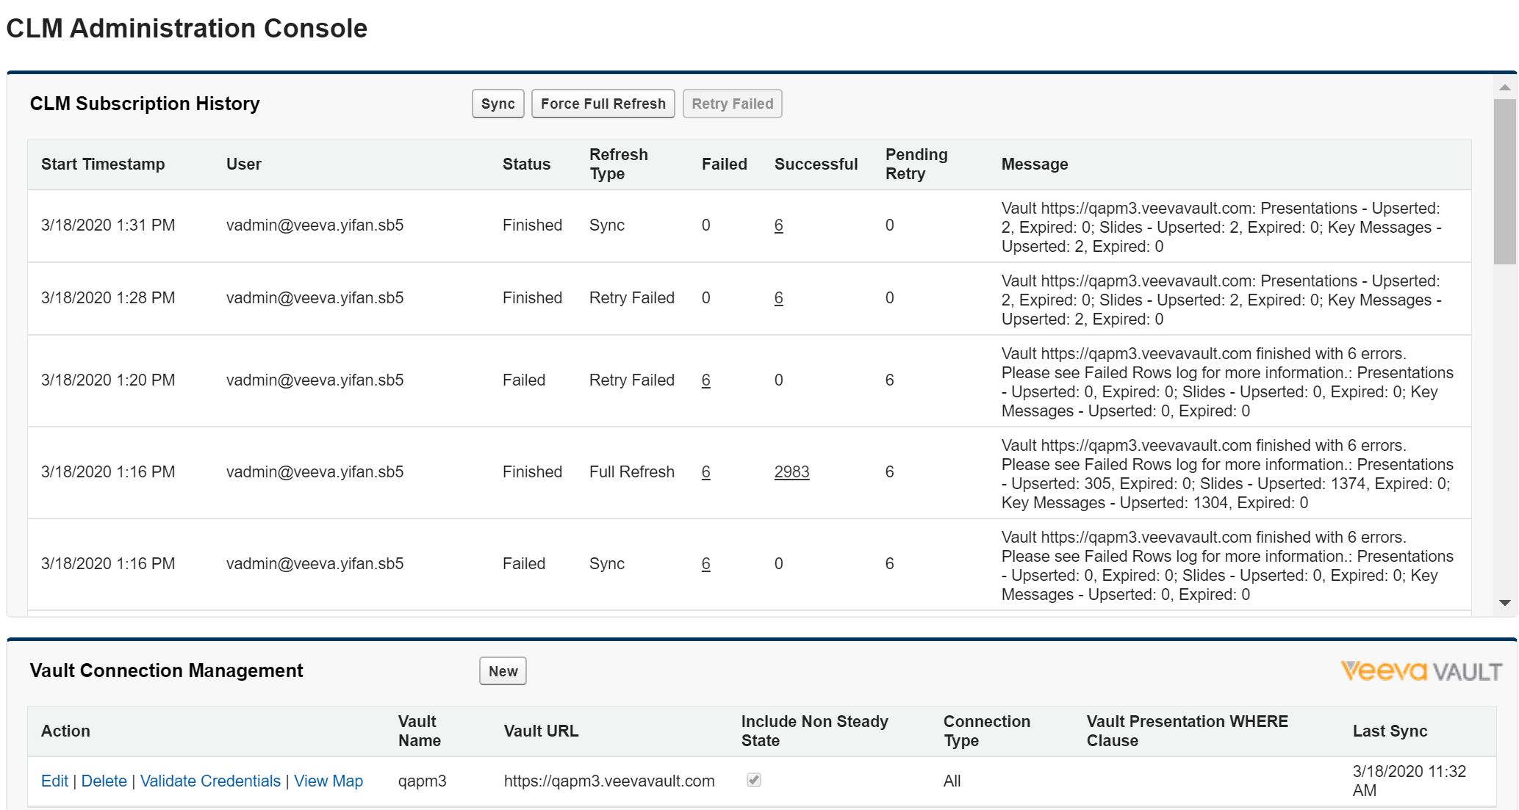This screenshot has height=810, width=1519.
Task: Toggle Include Non Steady State checkbox
Action: coord(753,780)
